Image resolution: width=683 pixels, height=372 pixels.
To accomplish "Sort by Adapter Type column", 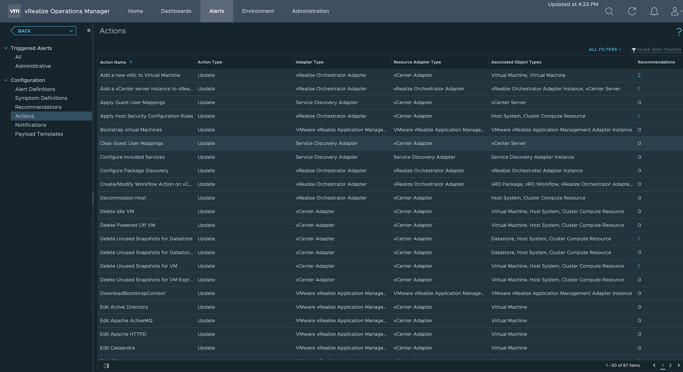I will [309, 62].
